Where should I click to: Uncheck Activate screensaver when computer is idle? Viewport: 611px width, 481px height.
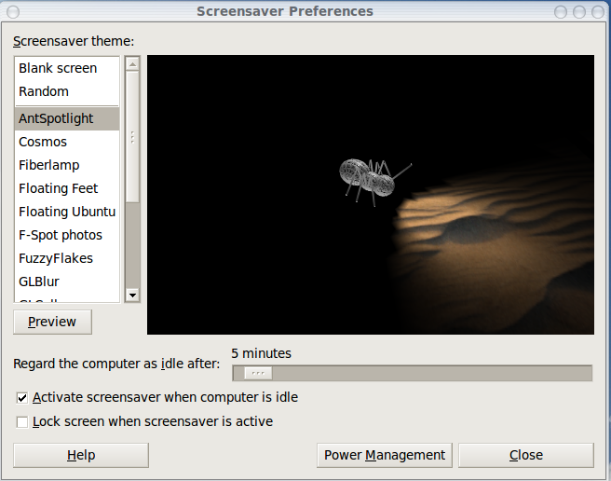point(22,398)
